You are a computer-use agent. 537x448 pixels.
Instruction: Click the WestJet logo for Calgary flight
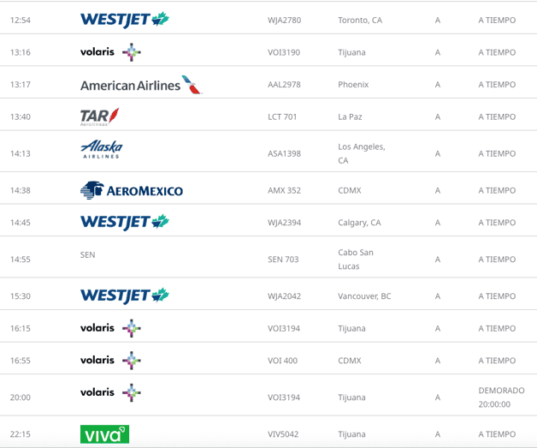click(x=124, y=222)
